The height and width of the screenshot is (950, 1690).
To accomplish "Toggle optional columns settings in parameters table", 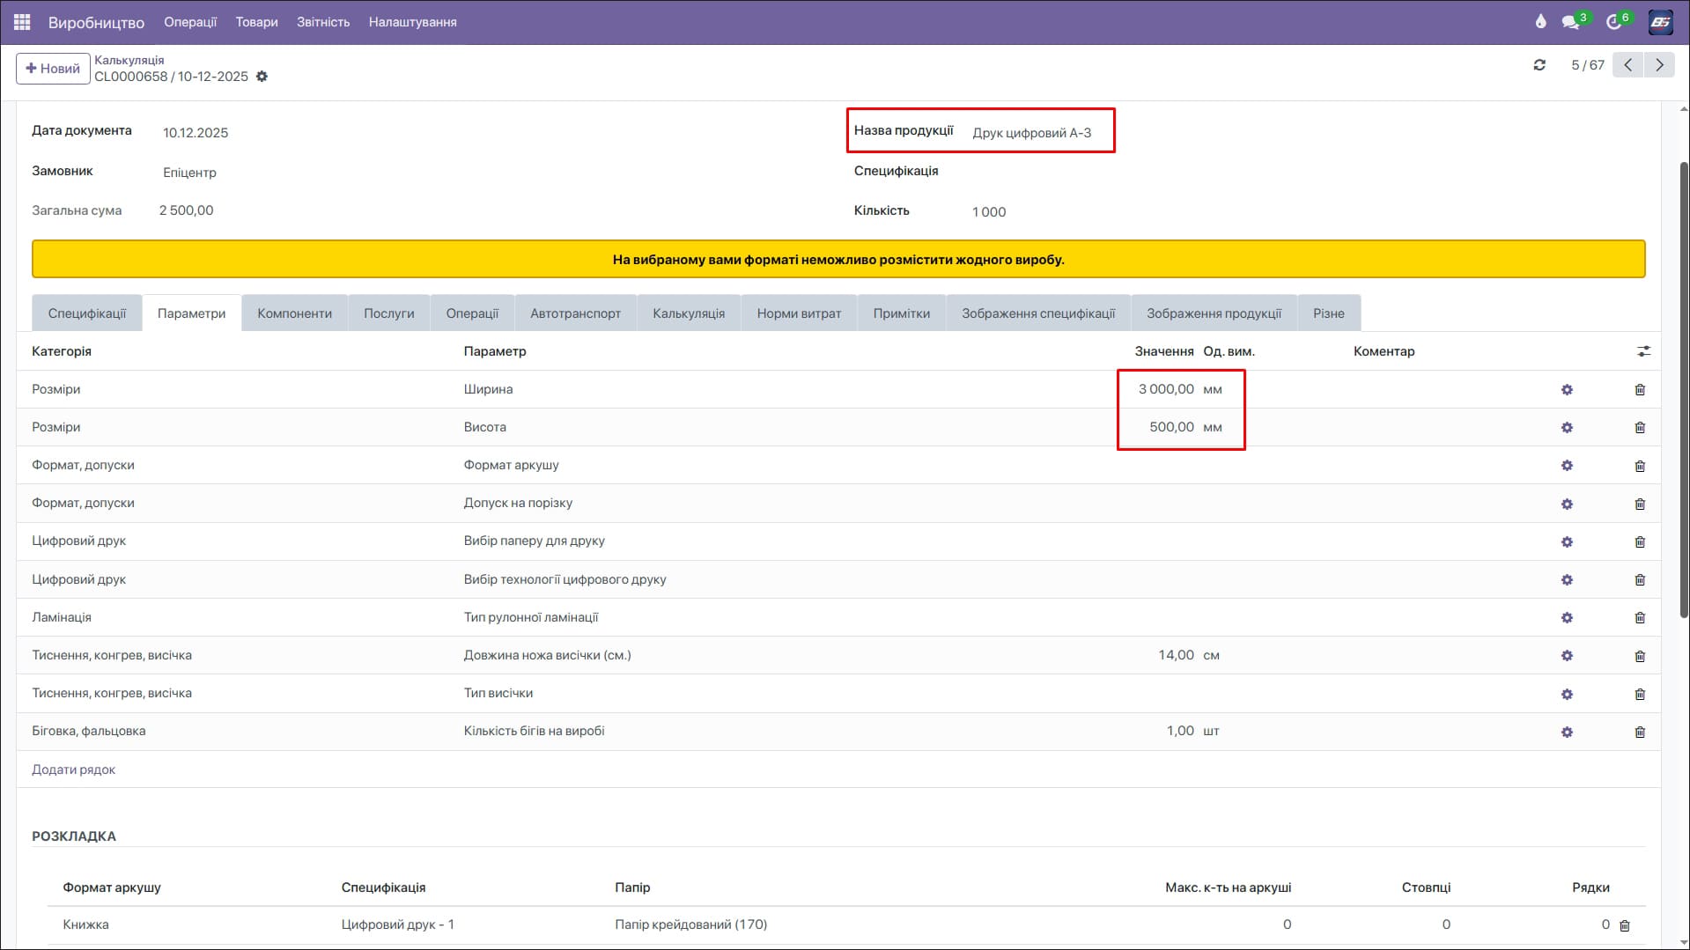I will tap(1643, 351).
